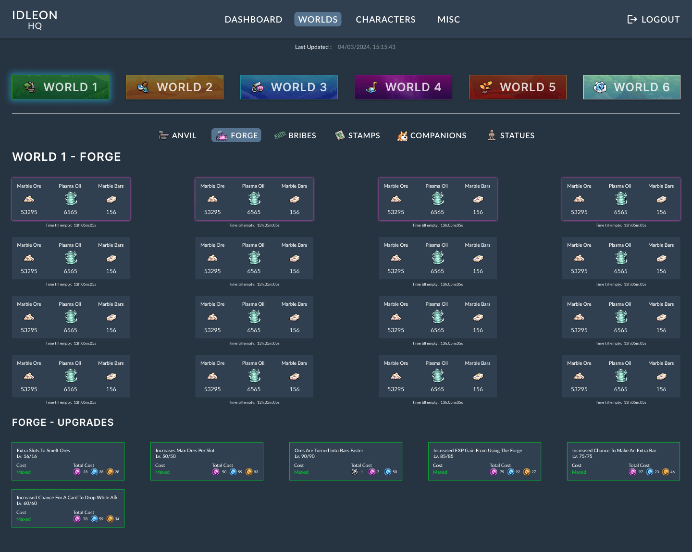Select the Ores Are Turned Into Bars Faster card
Image resolution: width=692 pixels, height=552 pixels.
[346, 461]
